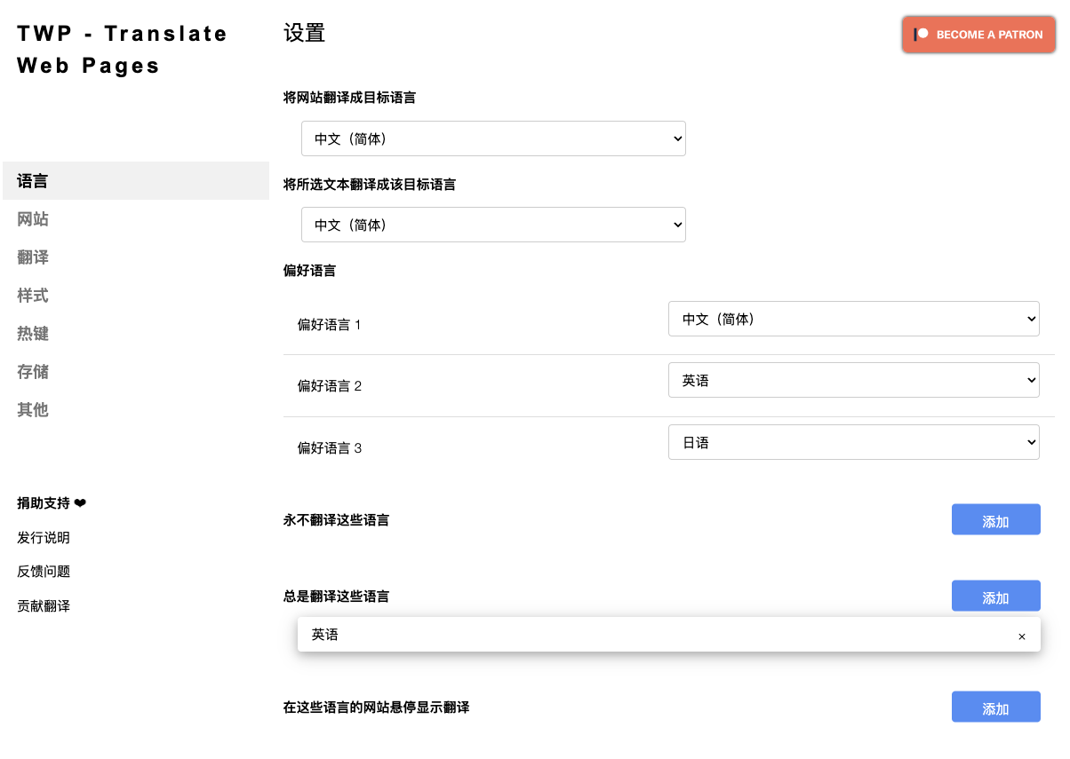This screenshot has height=759, width=1070.
Task: Open the 将所选文本翻译成该目标语言 dropdown
Action: [493, 225]
